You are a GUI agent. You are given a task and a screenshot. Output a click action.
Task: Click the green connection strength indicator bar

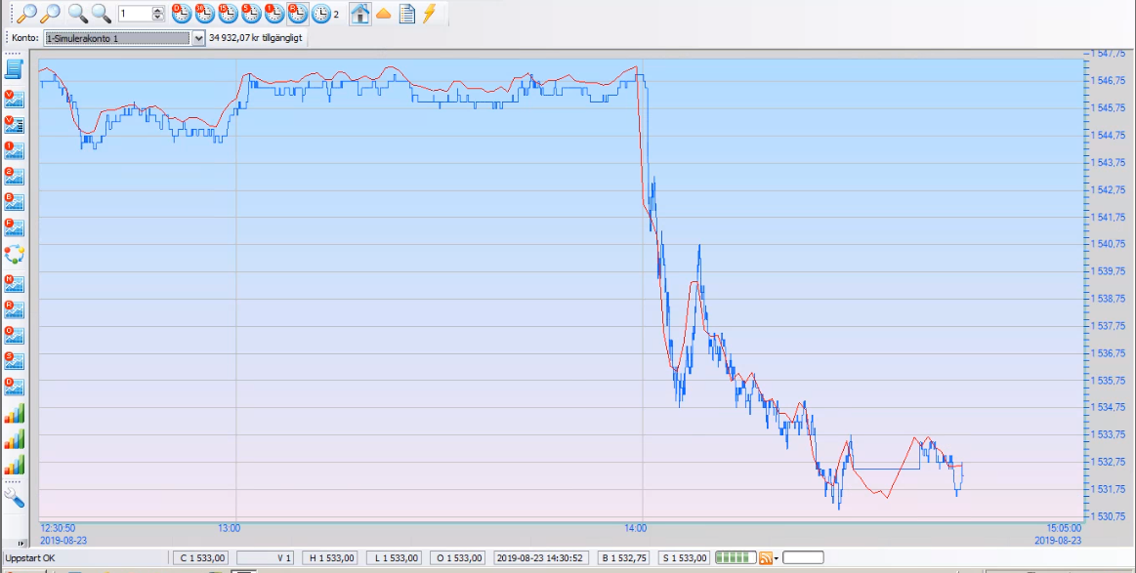point(735,557)
